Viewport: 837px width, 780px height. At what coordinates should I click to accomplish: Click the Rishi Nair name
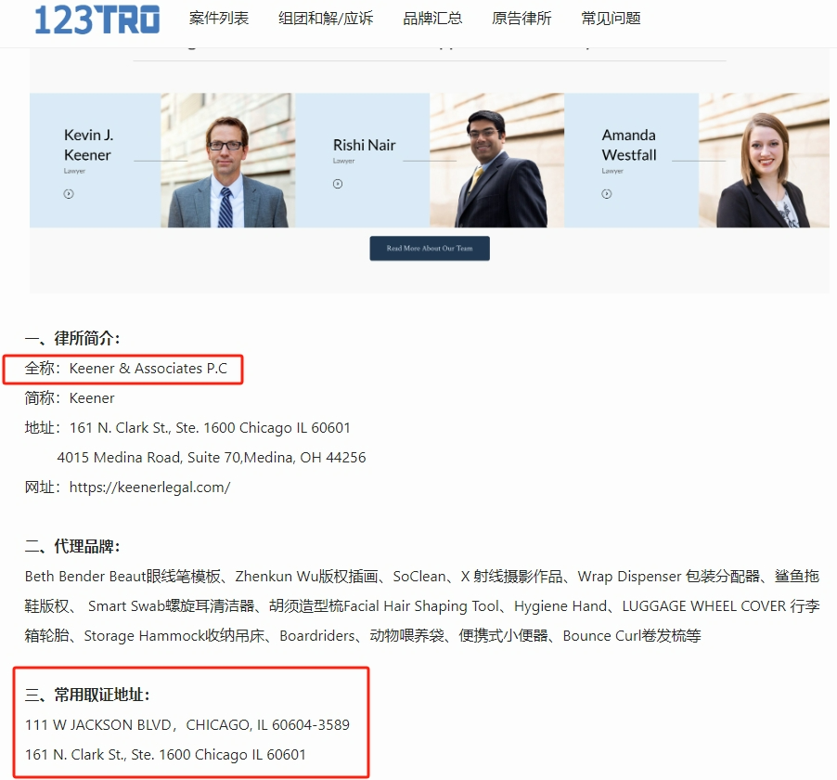[x=365, y=145]
